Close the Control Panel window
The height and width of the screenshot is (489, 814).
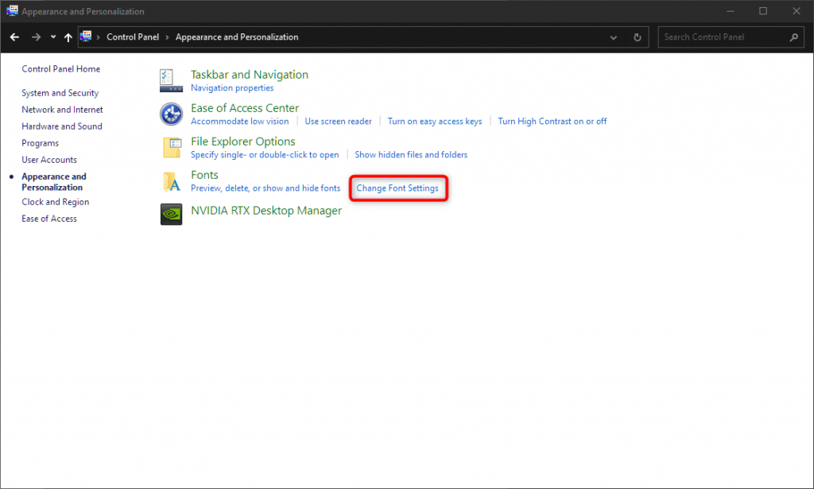click(x=797, y=11)
